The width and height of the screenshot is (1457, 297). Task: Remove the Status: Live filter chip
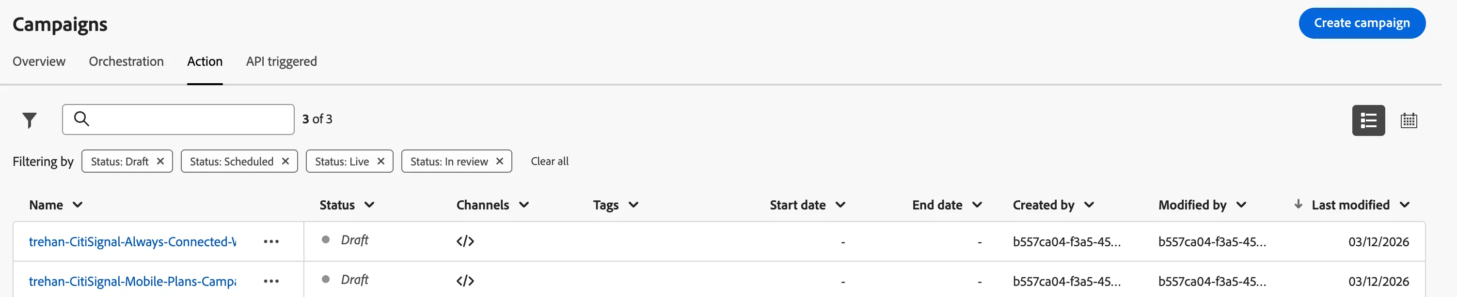pyautogui.click(x=381, y=162)
